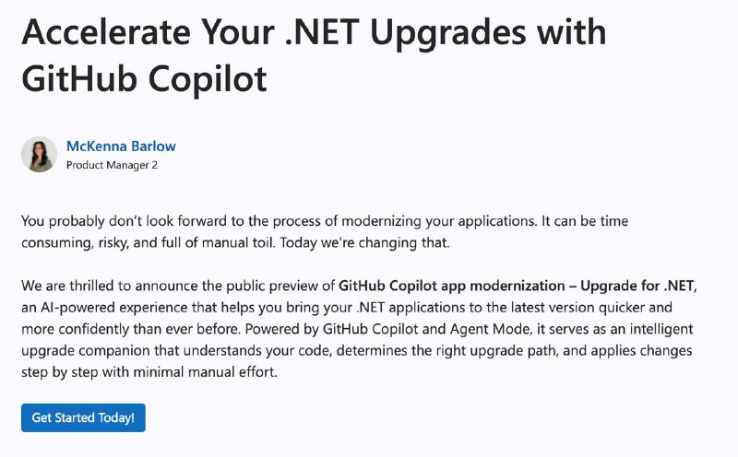The height and width of the screenshot is (457, 738).
Task: Click the 'Accelerate Your .NET Upgrades with' heading line
Action: [314, 32]
